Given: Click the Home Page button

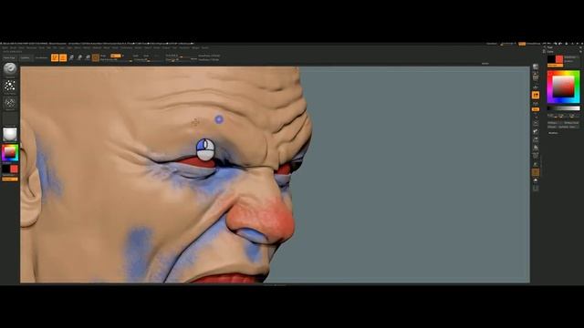Looking at the screenshot, I should click(x=9, y=57).
